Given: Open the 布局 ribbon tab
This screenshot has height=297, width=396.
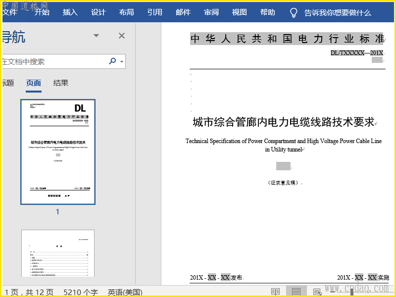Looking at the screenshot, I should [x=127, y=12].
